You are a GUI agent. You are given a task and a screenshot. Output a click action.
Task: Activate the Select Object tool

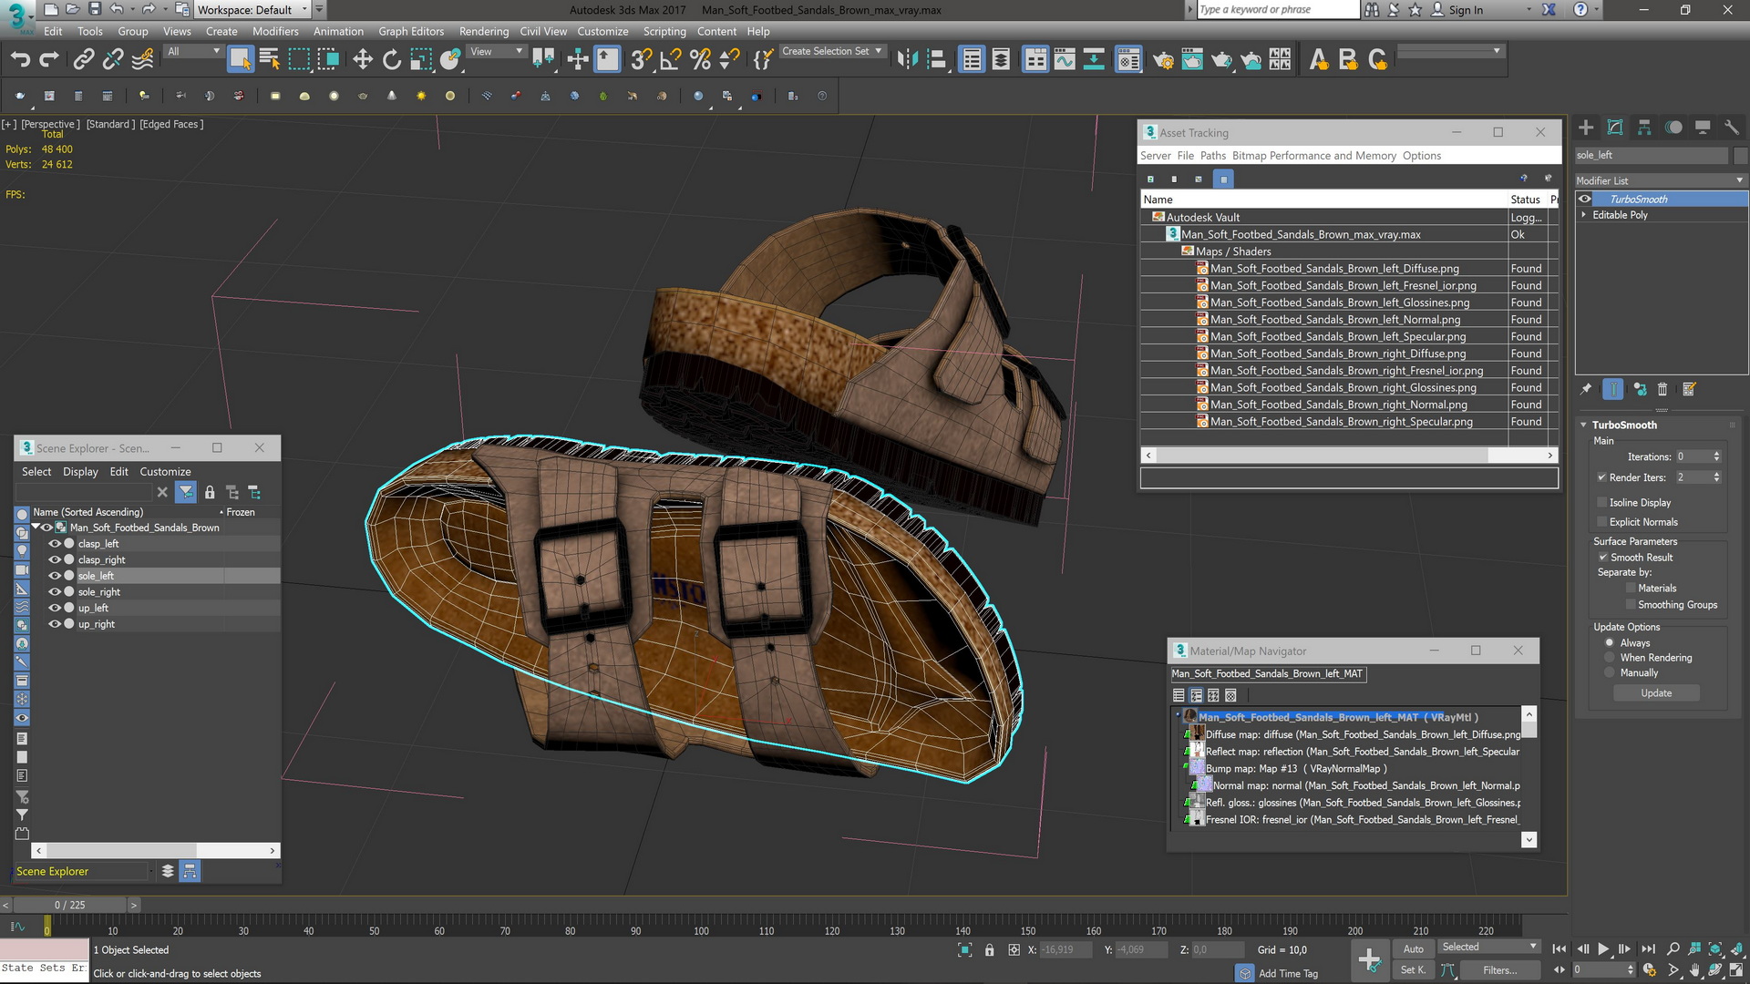click(x=240, y=60)
